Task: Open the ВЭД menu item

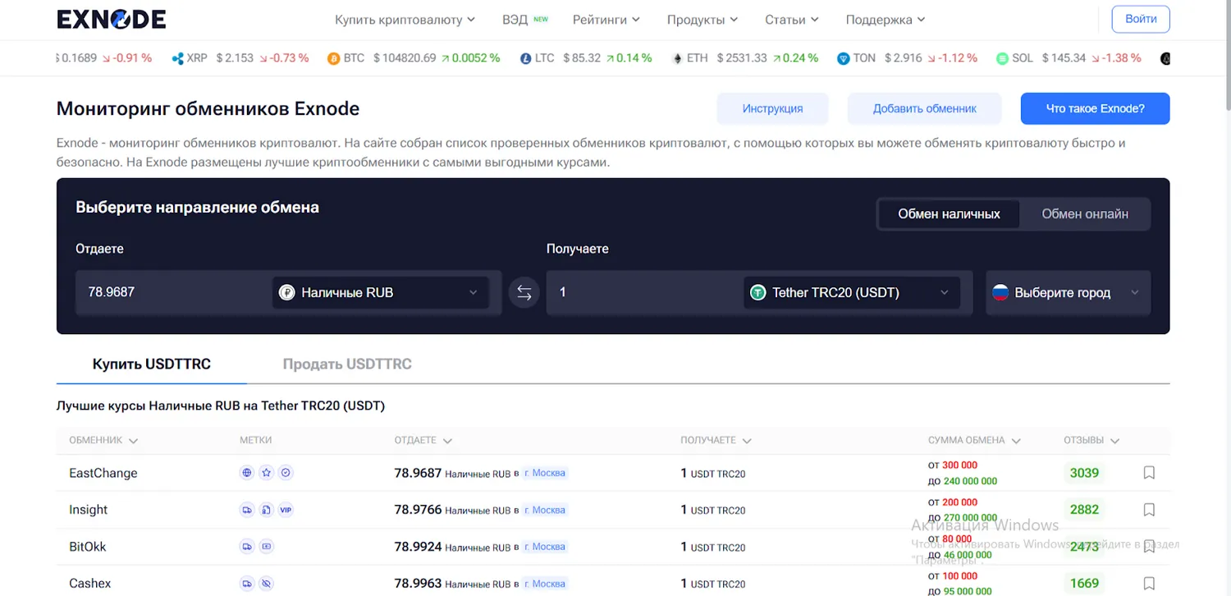Action: (525, 19)
